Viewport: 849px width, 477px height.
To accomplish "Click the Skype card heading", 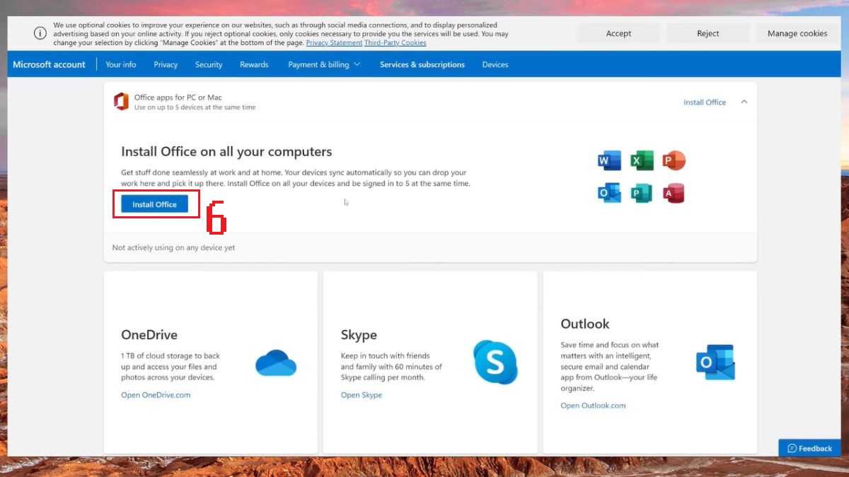I will click(x=359, y=335).
